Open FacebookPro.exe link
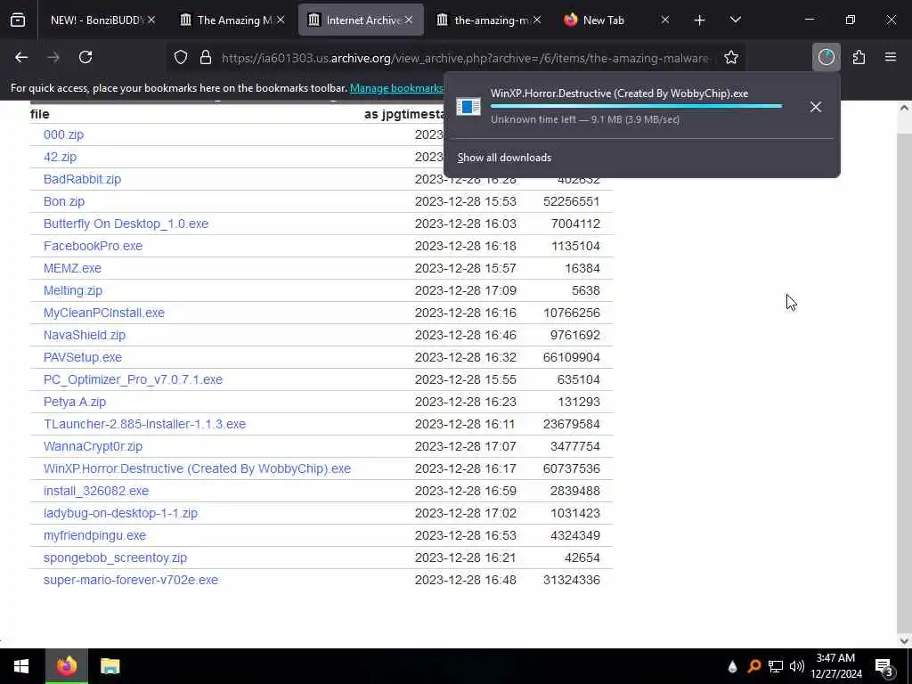Image resolution: width=912 pixels, height=684 pixels. 93,246
